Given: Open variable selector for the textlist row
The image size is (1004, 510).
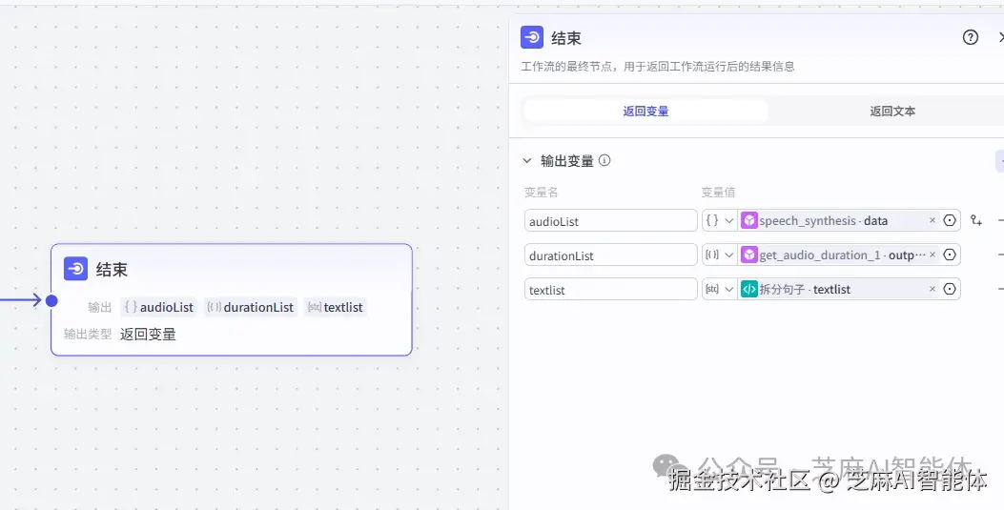Looking at the screenshot, I should click(x=950, y=289).
